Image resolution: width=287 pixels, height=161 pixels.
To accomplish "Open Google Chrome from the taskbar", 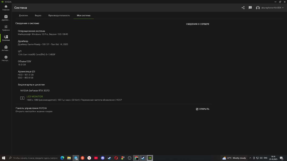I will (136, 158).
